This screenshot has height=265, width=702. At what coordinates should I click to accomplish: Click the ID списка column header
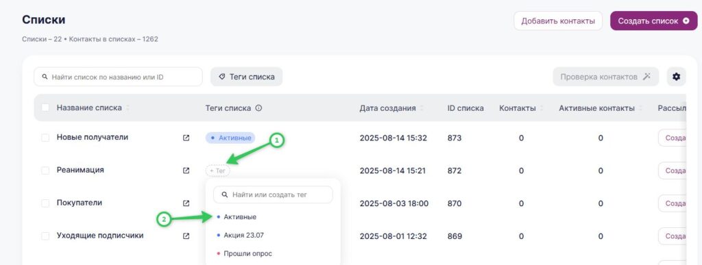tap(465, 108)
